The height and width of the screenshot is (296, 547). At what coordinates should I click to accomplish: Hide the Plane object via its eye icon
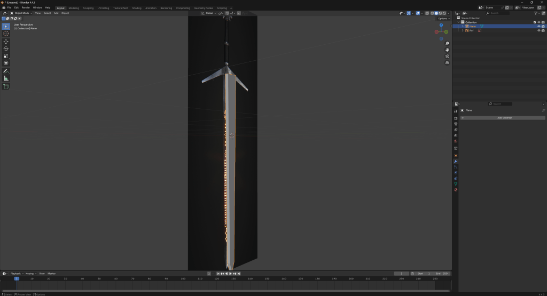[538, 26]
